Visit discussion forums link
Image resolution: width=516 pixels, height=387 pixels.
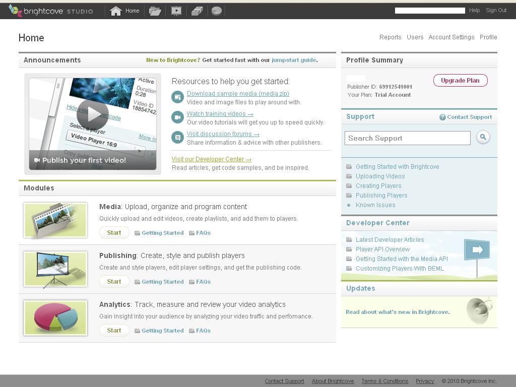(223, 134)
